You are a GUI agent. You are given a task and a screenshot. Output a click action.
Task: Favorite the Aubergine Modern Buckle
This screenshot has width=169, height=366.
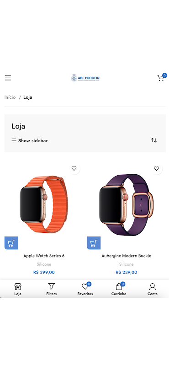pos(156,168)
